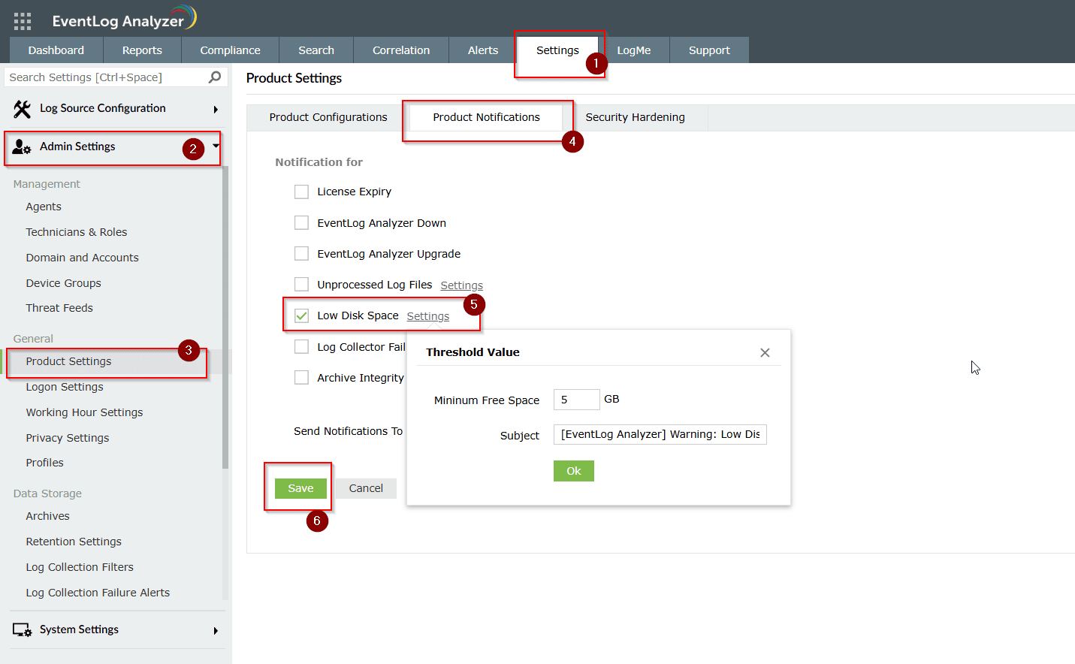Click the System Settings monitor icon
The width and height of the screenshot is (1075, 664).
pos(23,630)
